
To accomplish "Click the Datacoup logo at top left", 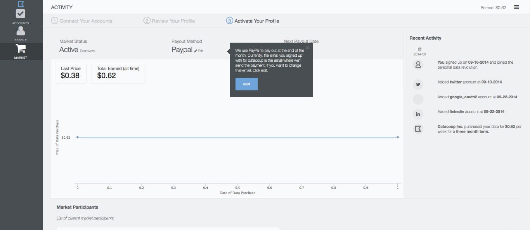I will (x=21, y=4).
